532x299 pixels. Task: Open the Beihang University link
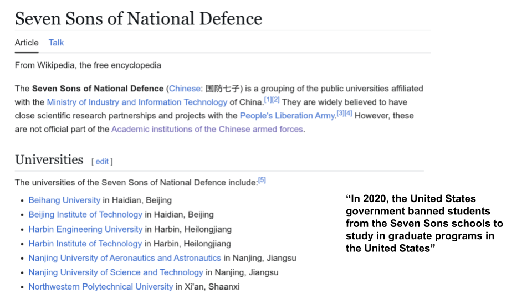(64, 200)
